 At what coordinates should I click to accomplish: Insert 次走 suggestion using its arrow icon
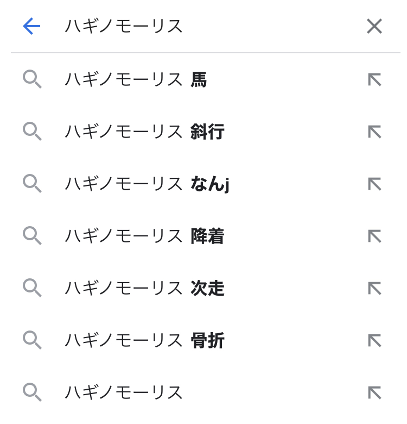pos(374,289)
